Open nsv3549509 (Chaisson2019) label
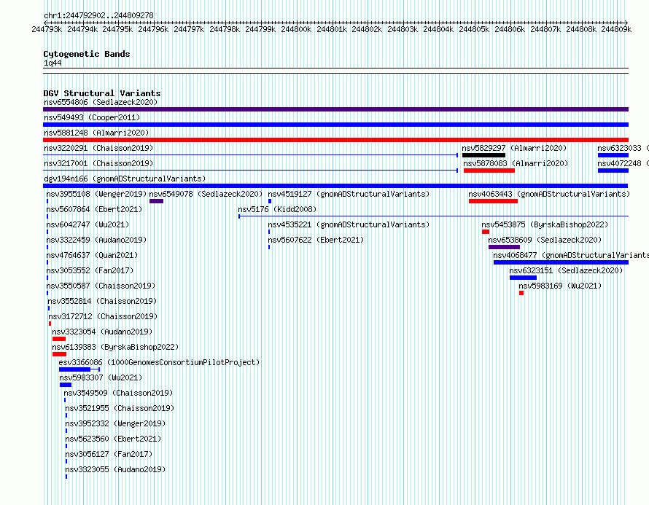649x505 pixels. [118, 393]
